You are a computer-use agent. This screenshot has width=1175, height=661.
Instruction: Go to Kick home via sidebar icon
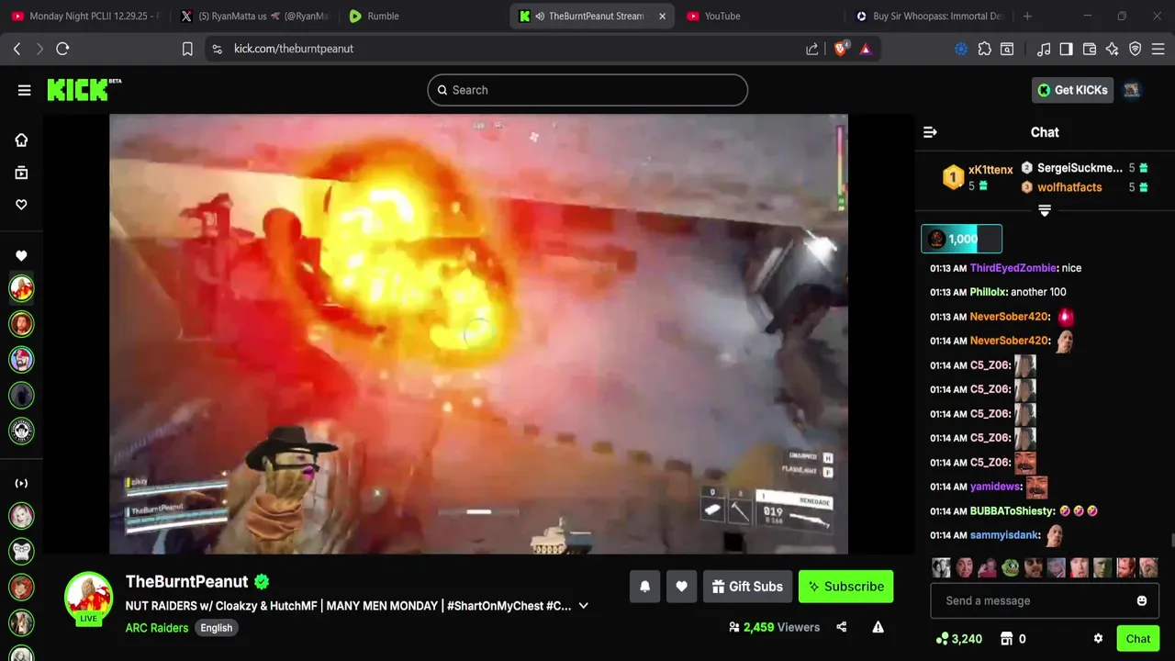21,140
